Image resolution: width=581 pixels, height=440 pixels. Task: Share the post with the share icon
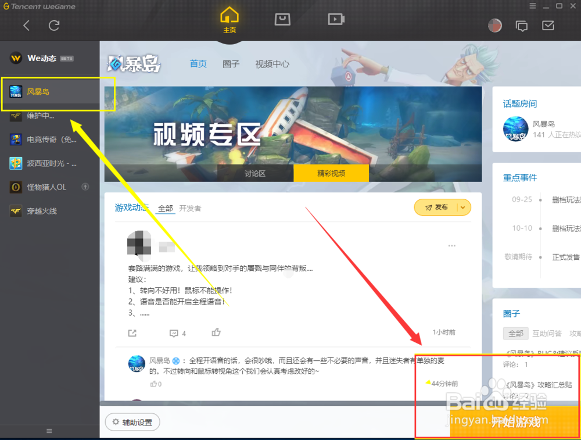point(132,333)
